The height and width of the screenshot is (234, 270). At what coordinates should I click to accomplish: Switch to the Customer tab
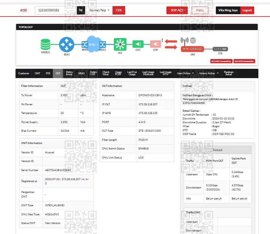(x=24, y=73)
